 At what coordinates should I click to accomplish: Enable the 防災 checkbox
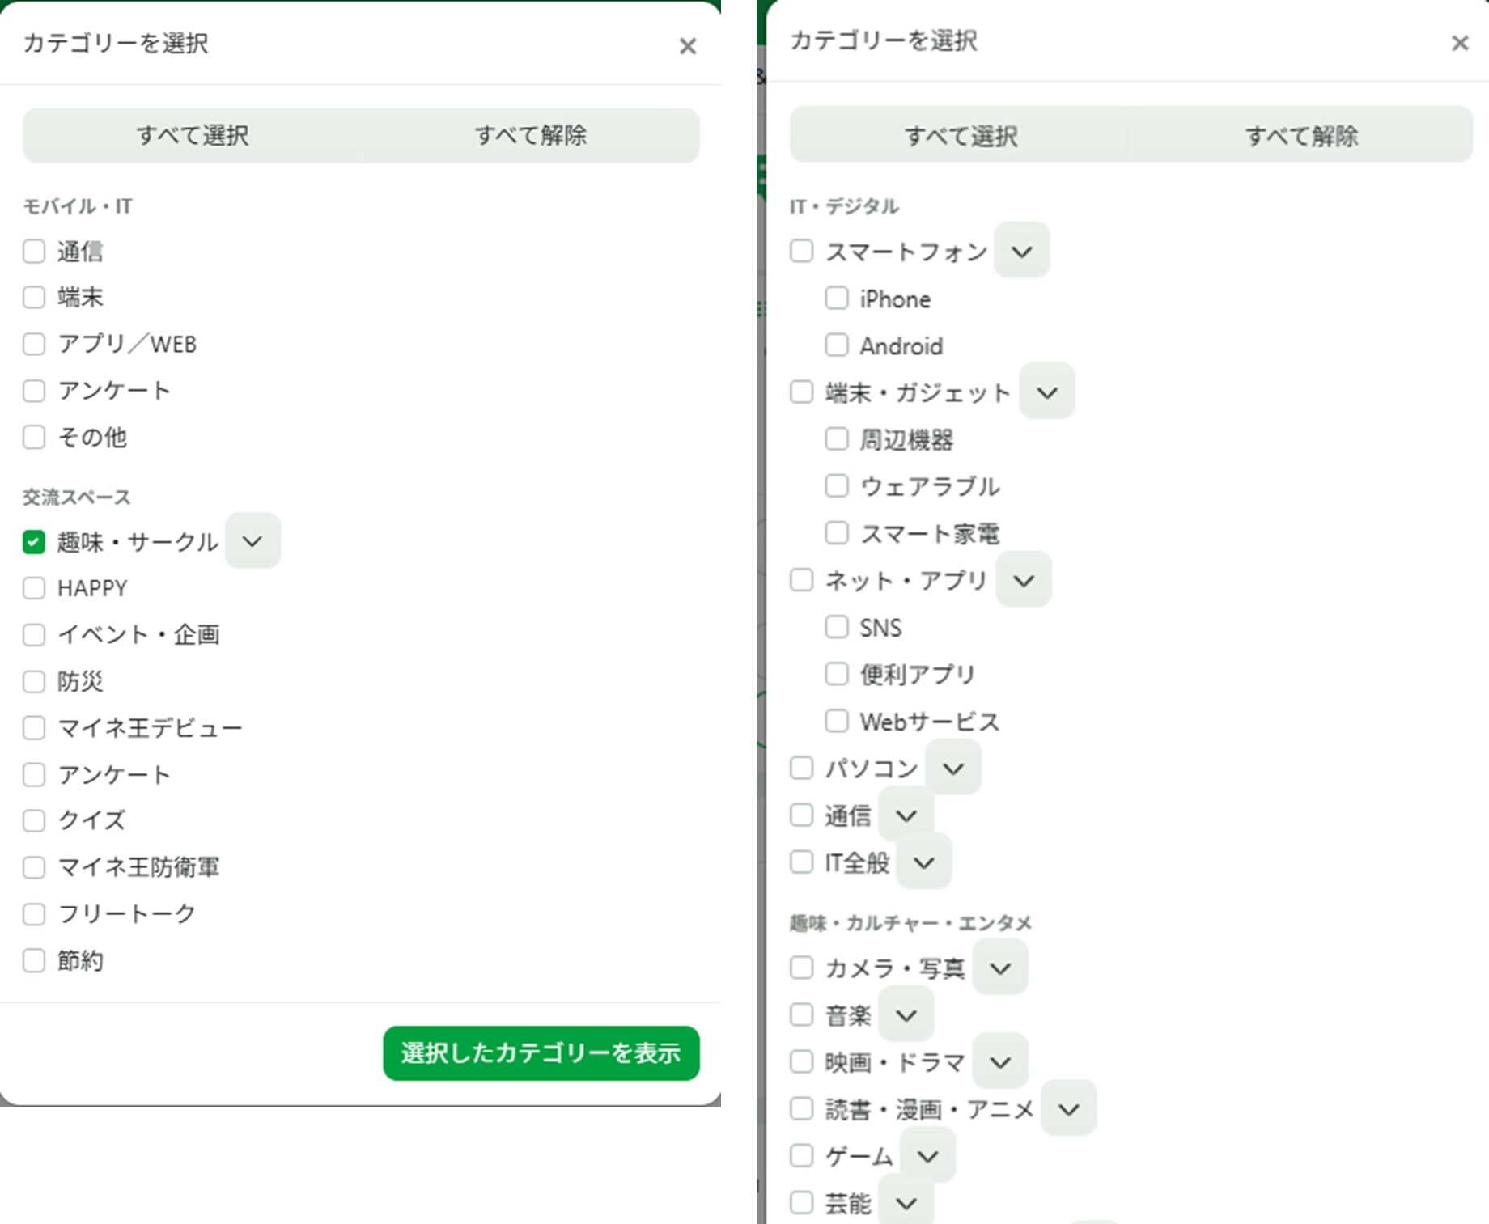(34, 681)
